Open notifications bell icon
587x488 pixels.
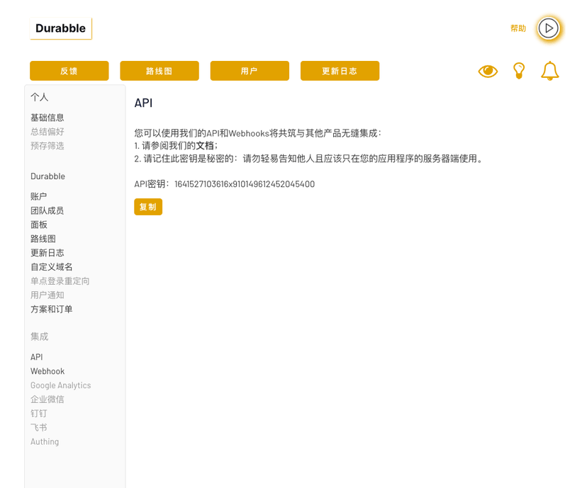pos(550,71)
